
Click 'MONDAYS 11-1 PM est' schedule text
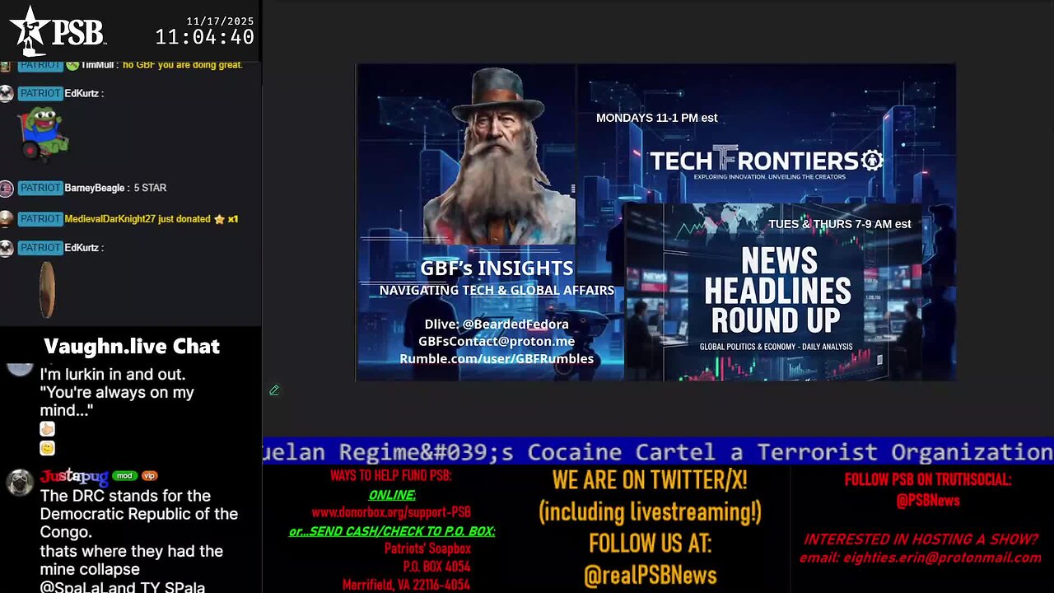(x=657, y=118)
